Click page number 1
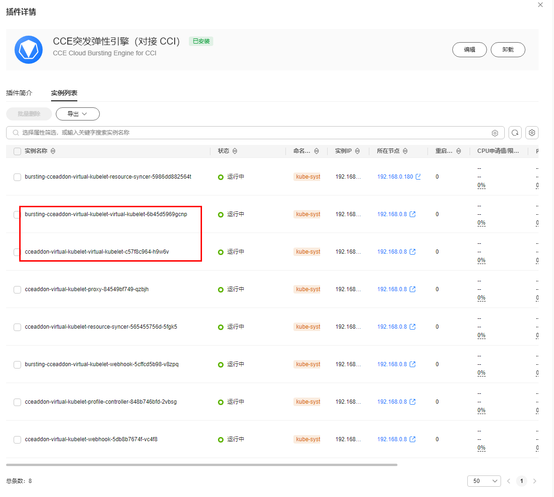Viewport: 554px width, 497px height. point(522,481)
